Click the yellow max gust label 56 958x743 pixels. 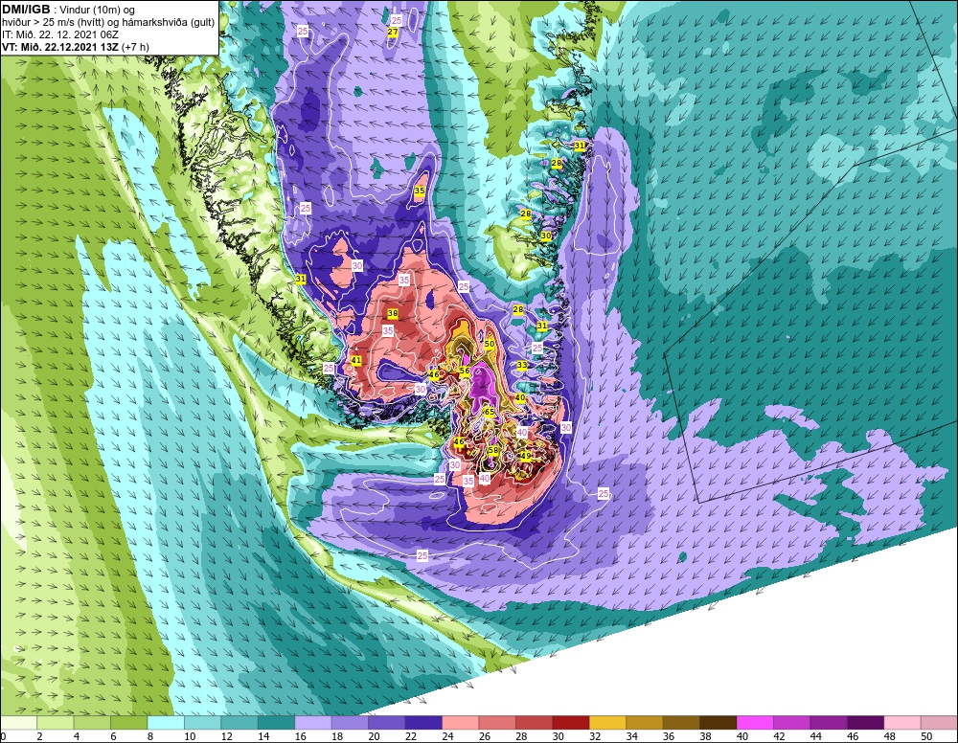click(465, 371)
